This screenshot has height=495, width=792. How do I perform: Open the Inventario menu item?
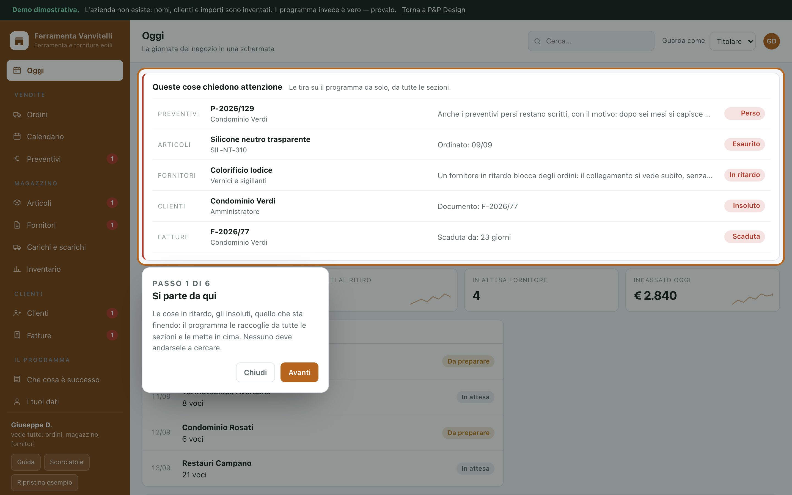65,269
